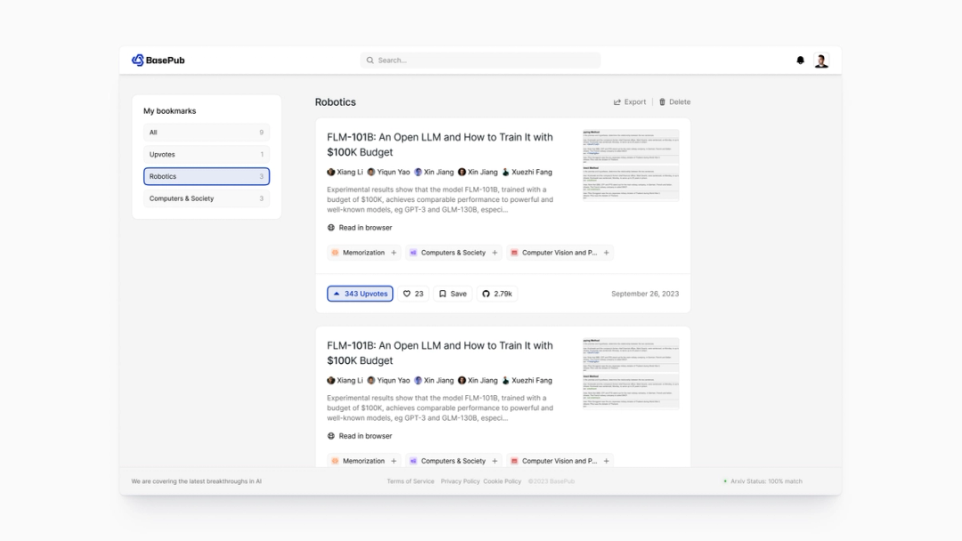Add Computers & Society tag plus, second card
962x541 pixels.
click(494, 461)
